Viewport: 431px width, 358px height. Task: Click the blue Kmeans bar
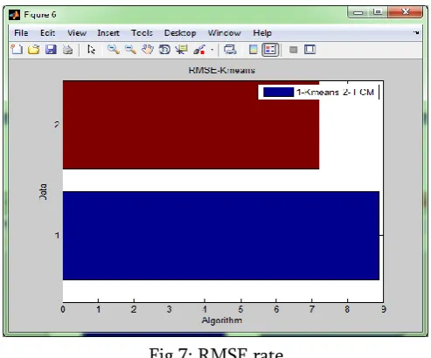(221, 236)
